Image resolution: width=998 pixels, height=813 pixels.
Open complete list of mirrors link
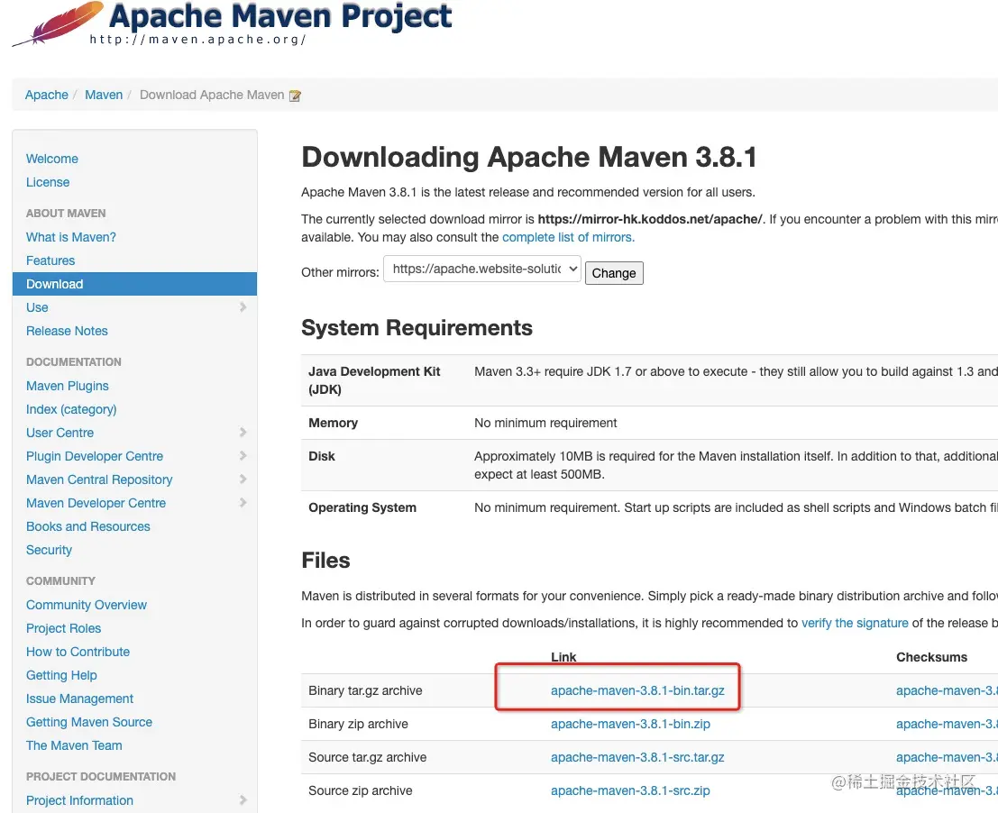568,237
